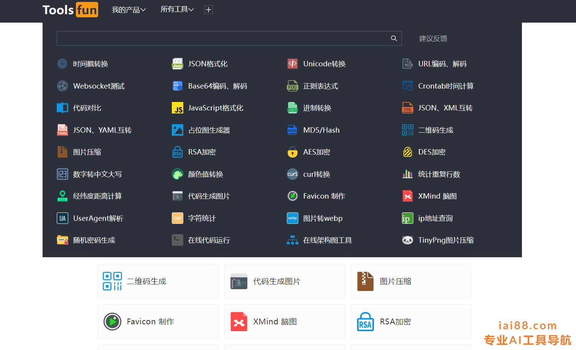
Task: Open the 在线代码运行 terminal icon
Action: [x=178, y=240]
